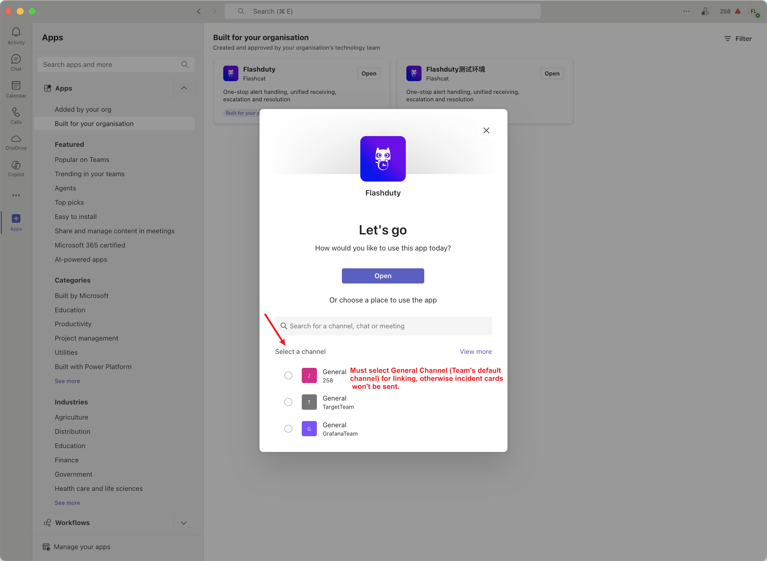Open Added by your org

coord(83,109)
